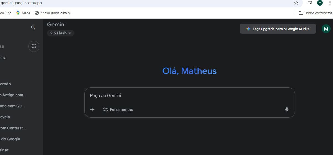Click the search icon in the sidebar

point(33,28)
